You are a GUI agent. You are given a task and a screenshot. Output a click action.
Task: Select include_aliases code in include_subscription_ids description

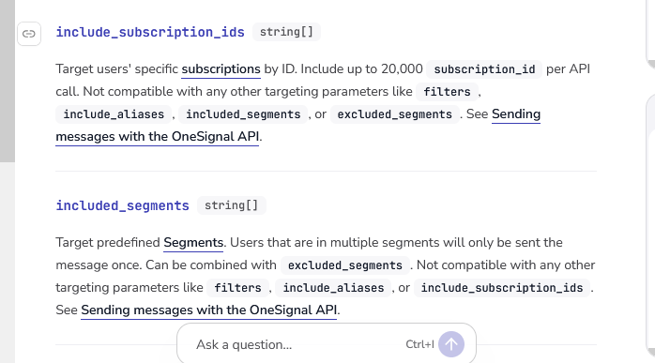click(x=114, y=114)
